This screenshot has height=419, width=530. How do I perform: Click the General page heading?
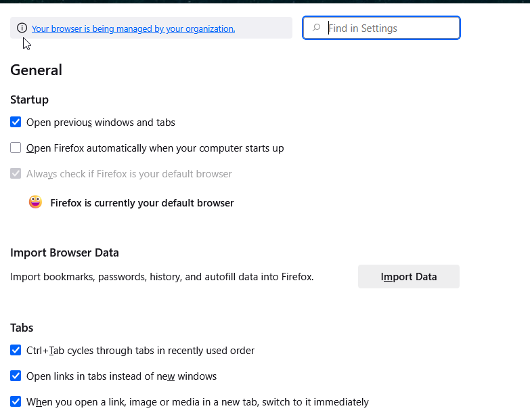point(36,70)
